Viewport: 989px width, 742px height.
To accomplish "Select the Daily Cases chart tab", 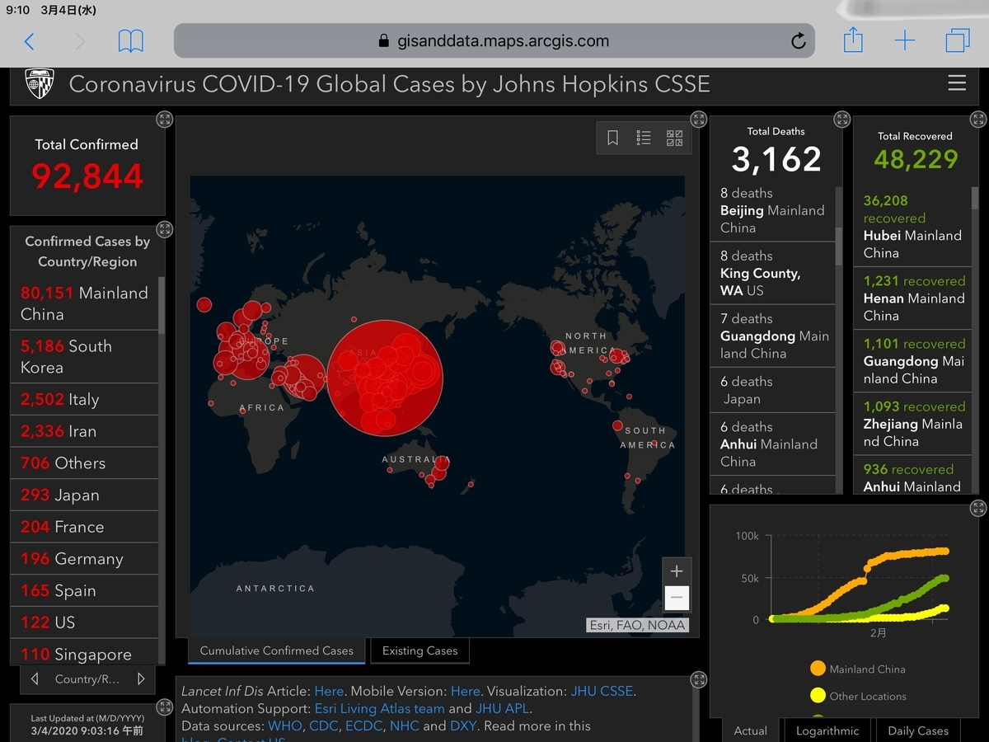I will tap(918, 730).
